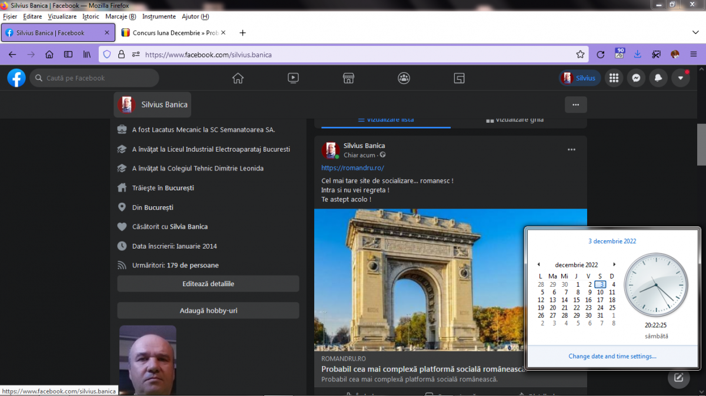Open the Facebook apps grid menu
Viewport: 706px width, 396px height.
pos(614,78)
